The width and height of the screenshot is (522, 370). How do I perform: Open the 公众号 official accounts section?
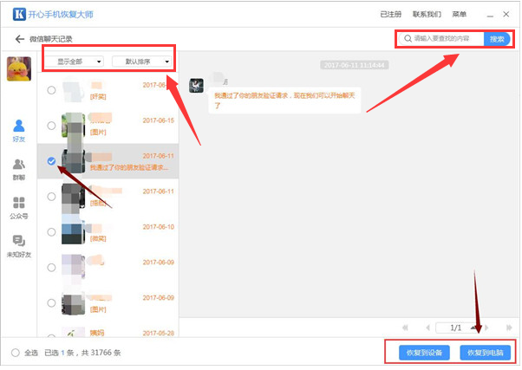tap(18, 207)
